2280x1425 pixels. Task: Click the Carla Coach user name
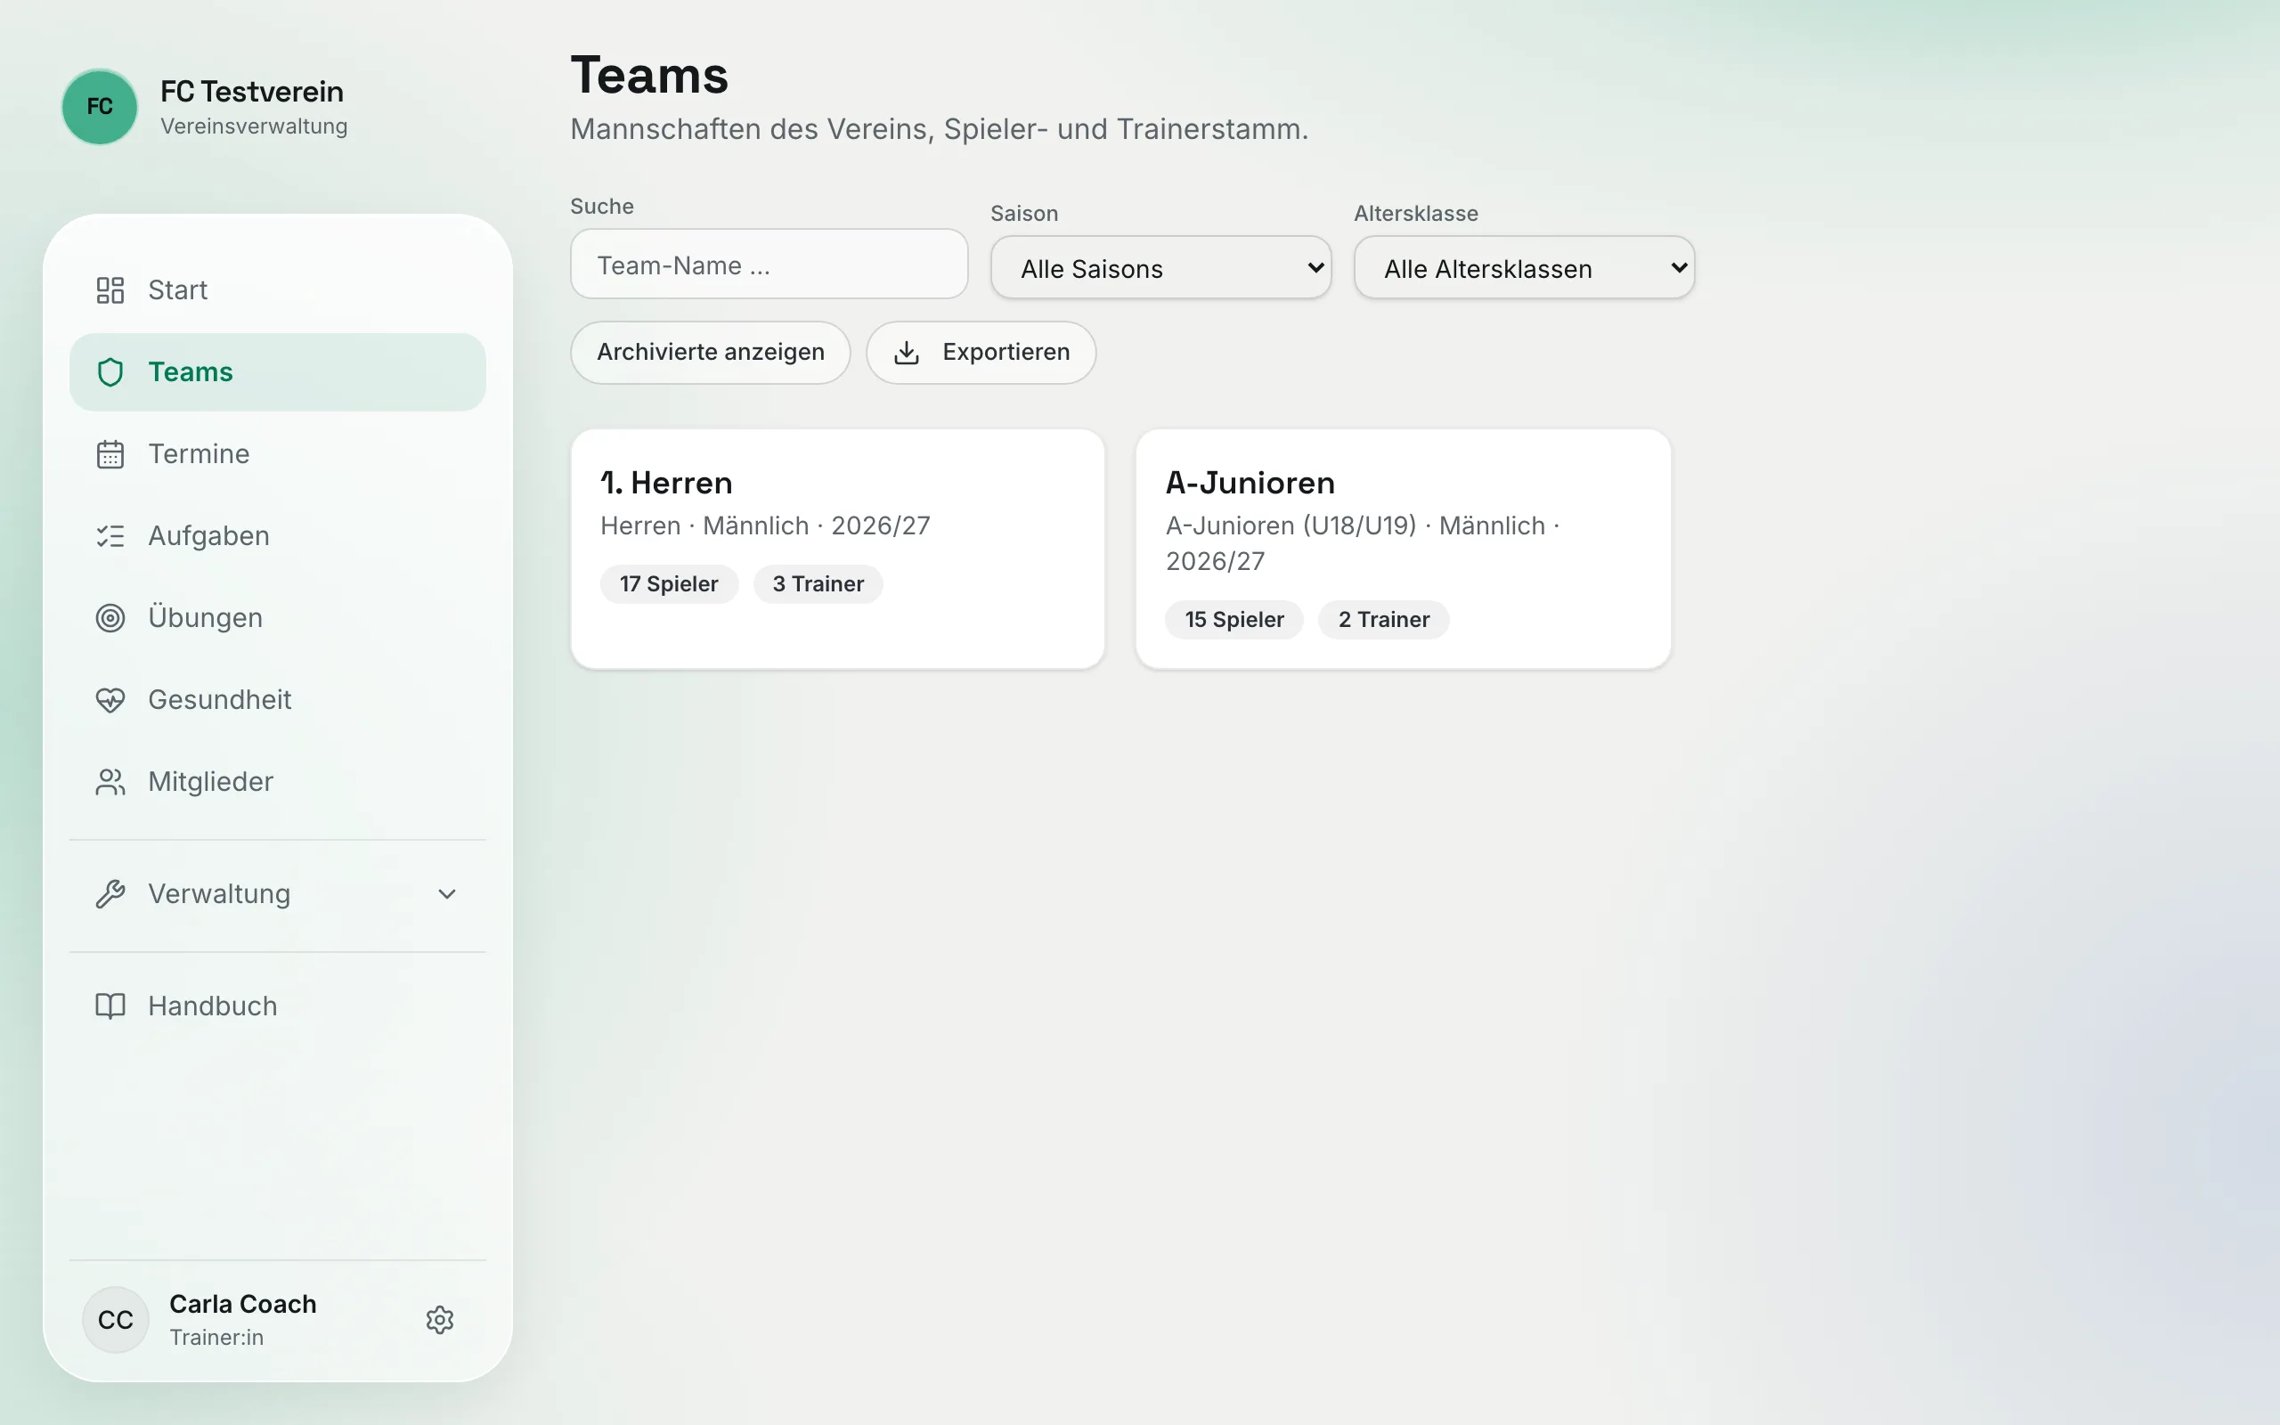point(243,1305)
